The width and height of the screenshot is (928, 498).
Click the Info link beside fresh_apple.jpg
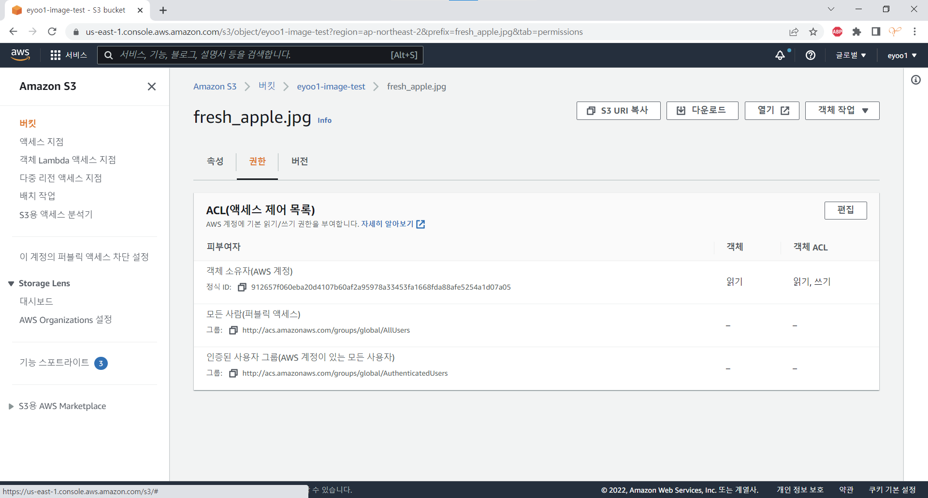click(324, 120)
